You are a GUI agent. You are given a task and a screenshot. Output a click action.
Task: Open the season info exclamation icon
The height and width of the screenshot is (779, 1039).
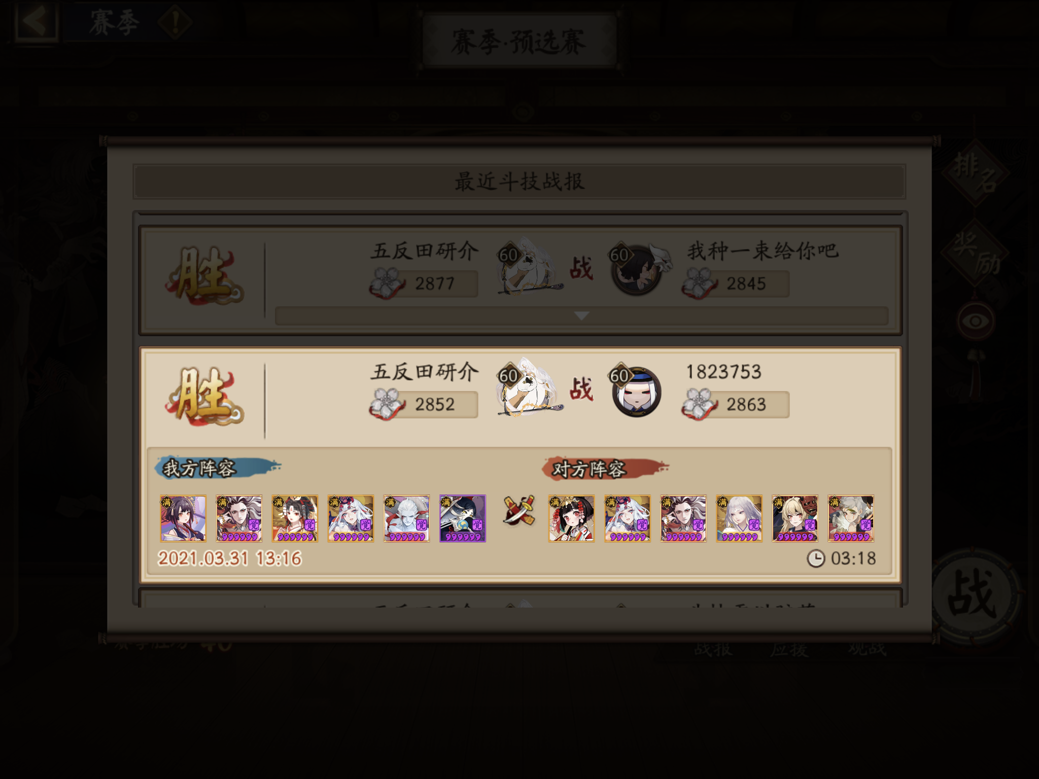tap(175, 22)
